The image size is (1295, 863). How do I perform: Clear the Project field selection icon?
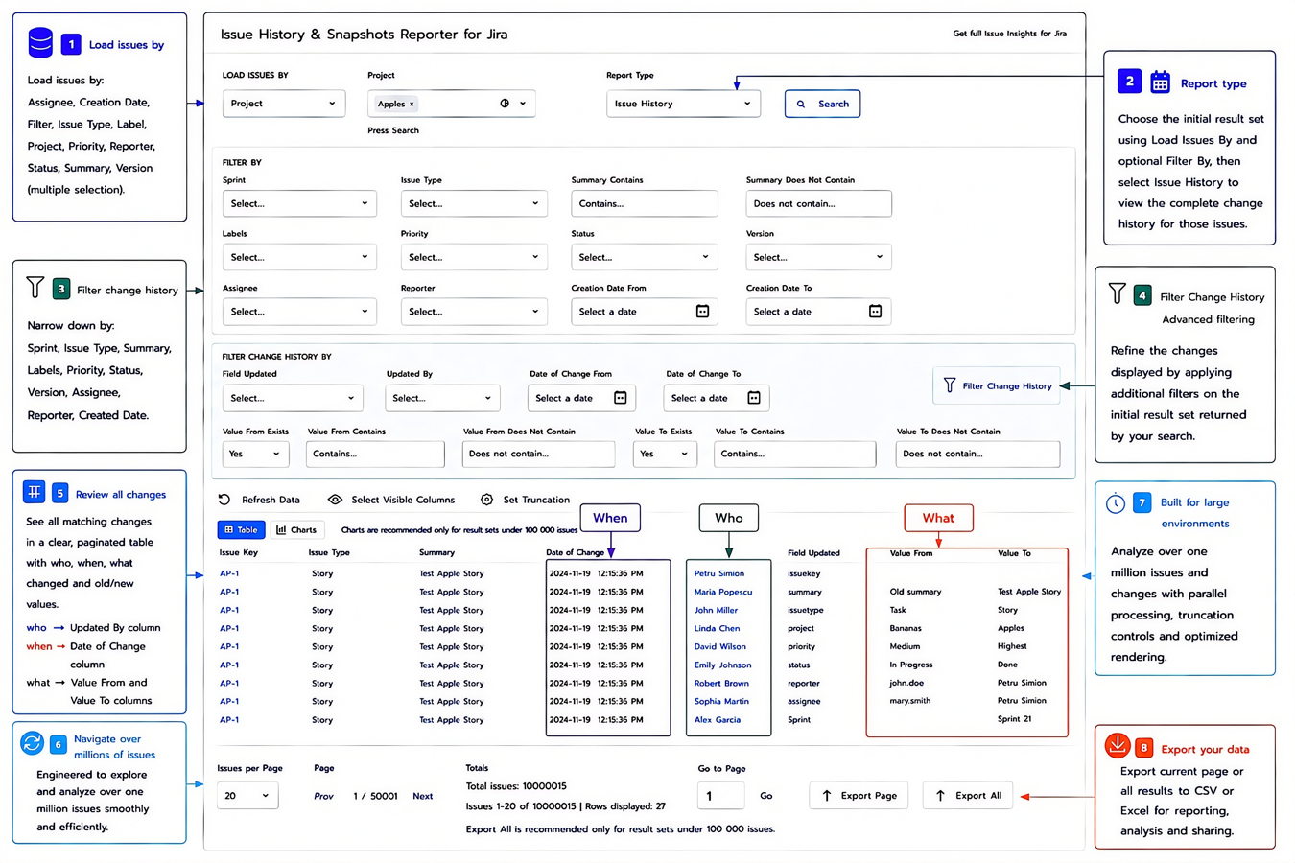505,104
